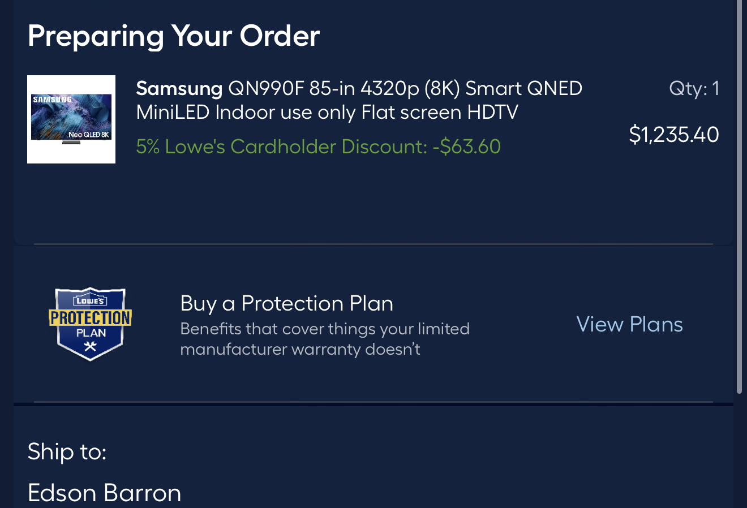This screenshot has width=747, height=508.
Task: Open the Samsung TV product thumbnail
Action: coord(71,119)
